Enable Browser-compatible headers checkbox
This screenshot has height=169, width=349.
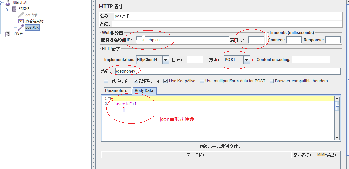coord(271,81)
